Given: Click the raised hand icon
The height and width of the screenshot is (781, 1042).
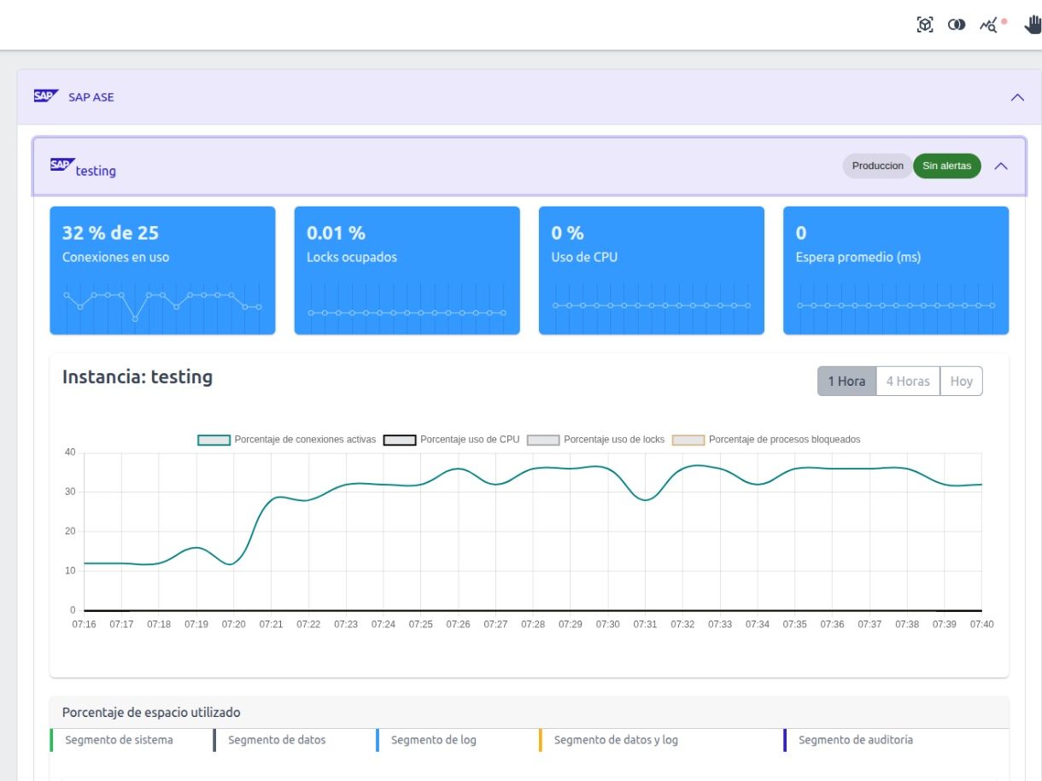Looking at the screenshot, I should tap(1033, 25).
